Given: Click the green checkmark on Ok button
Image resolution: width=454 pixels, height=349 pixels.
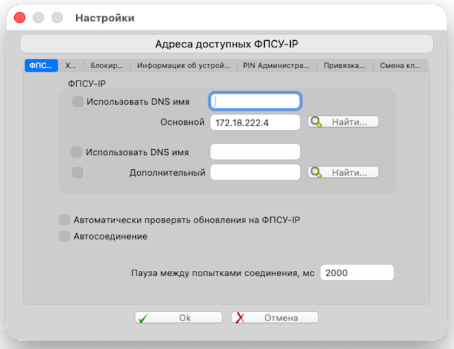Looking at the screenshot, I should 143,318.
